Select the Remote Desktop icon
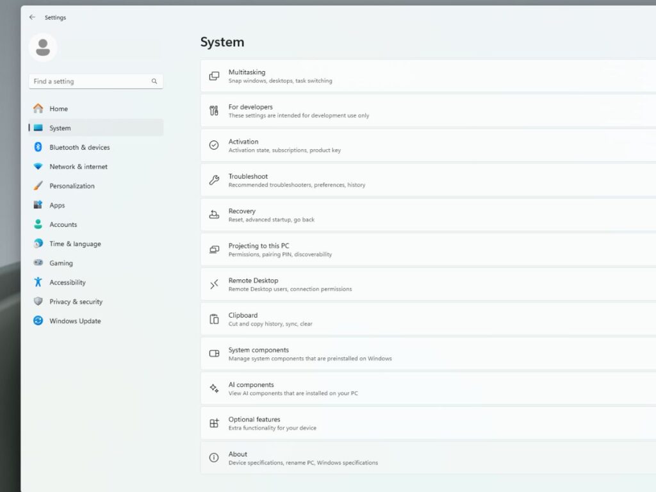This screenshot has height=492, width=656. point(213,284)
